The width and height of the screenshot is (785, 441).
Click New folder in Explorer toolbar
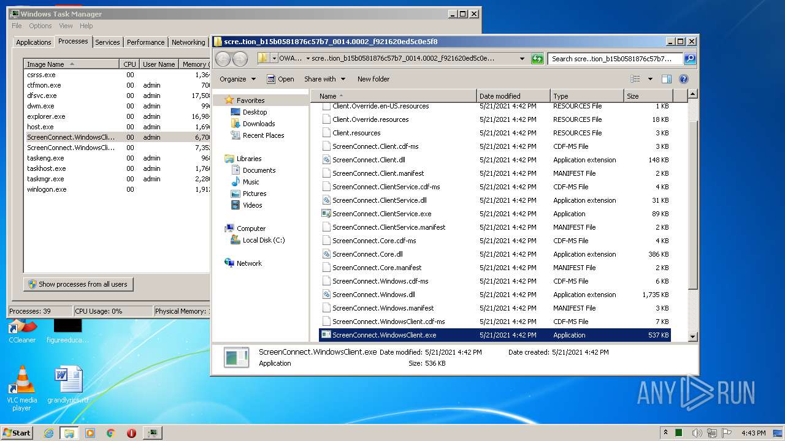click(373, 79)
